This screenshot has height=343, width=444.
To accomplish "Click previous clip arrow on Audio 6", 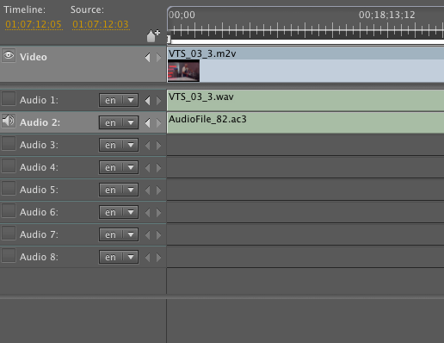I will click(x=147, y=213).
